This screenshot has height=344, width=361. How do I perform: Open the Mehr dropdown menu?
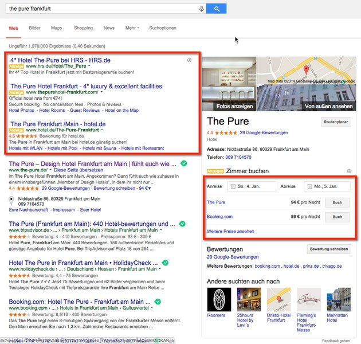tap(132, 28)
